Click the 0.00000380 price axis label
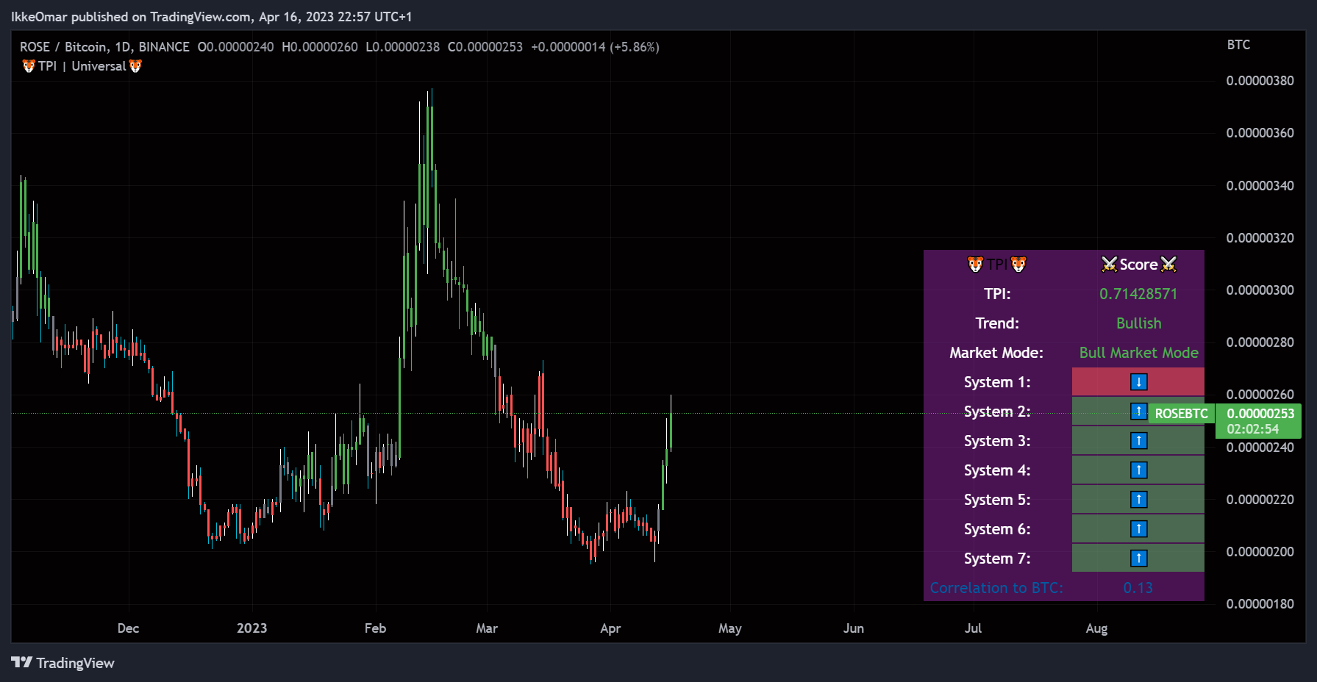Viewport: 1317px width, 682px height. click(1260, 81)
